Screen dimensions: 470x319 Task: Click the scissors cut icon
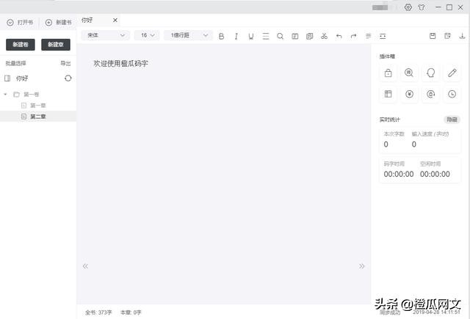click(325, 36)
